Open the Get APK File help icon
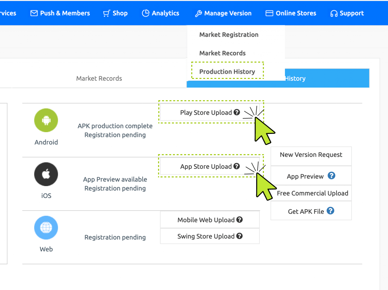The height and width of the screenshot is (290, 388). click(x=330, y=211)
